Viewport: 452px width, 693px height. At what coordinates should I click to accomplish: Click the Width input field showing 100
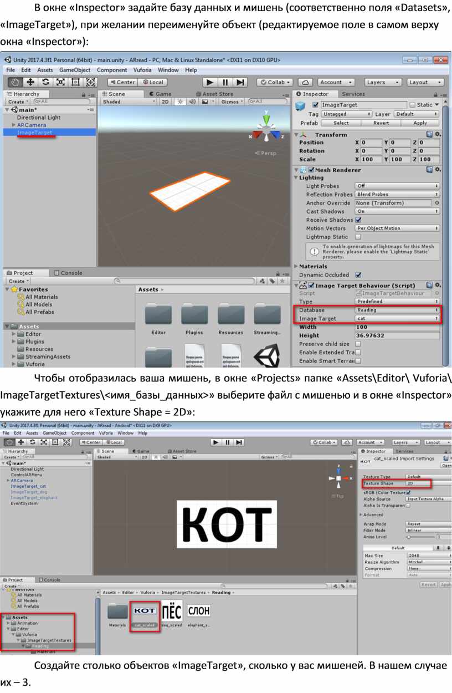point(397,327)
